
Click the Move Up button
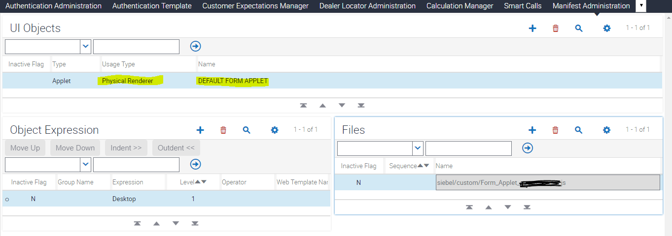point(25,148)
